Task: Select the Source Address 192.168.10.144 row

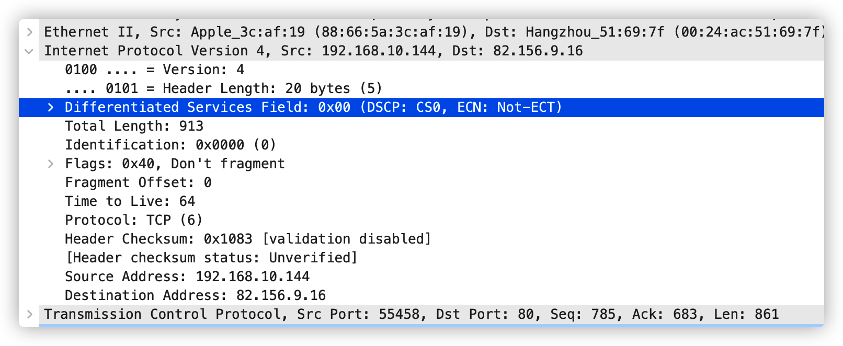Action: tap(187, 276)
